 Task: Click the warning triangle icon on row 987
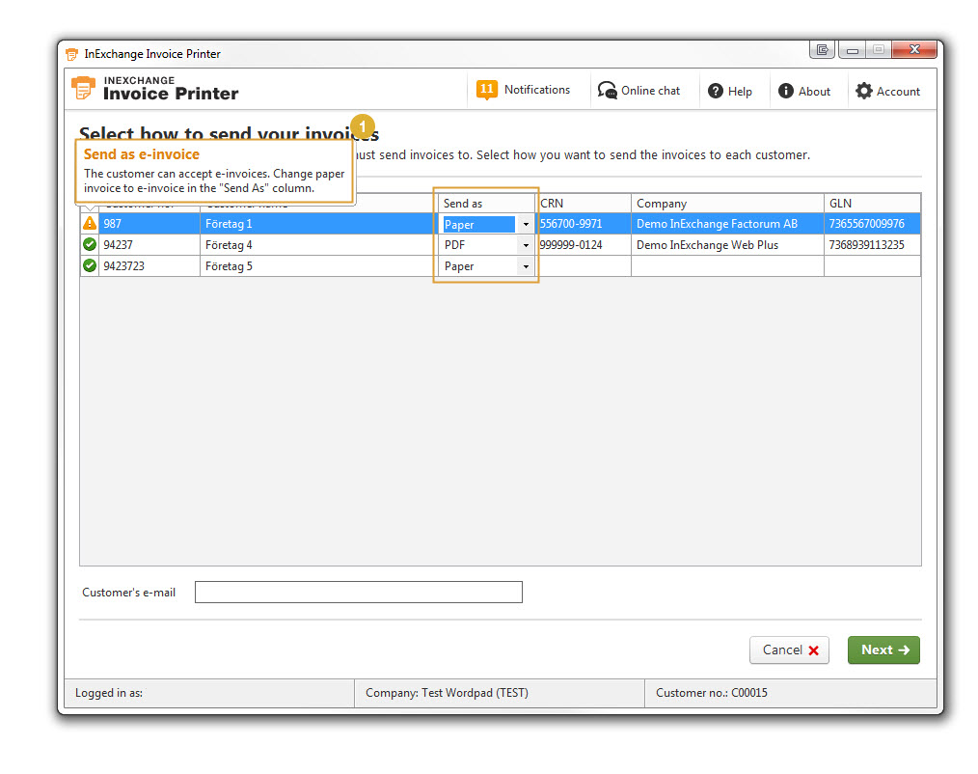[x=90, y=223]
